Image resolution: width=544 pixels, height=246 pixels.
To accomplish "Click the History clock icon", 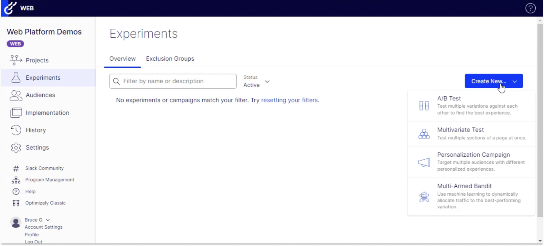I will pos(16,130).
